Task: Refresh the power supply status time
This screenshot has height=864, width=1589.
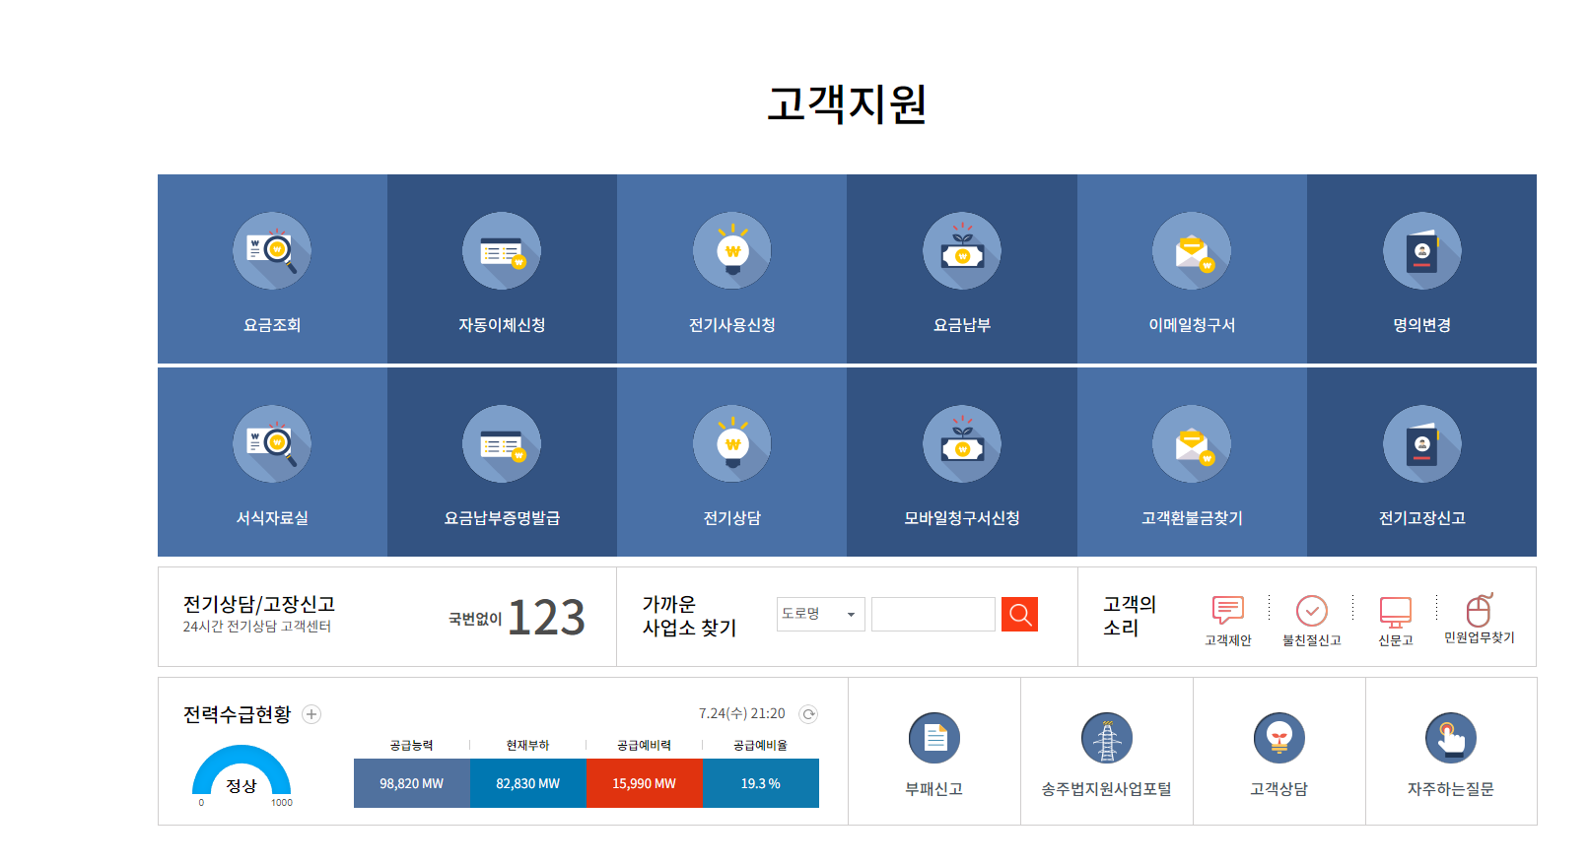Action: (808, 714)
